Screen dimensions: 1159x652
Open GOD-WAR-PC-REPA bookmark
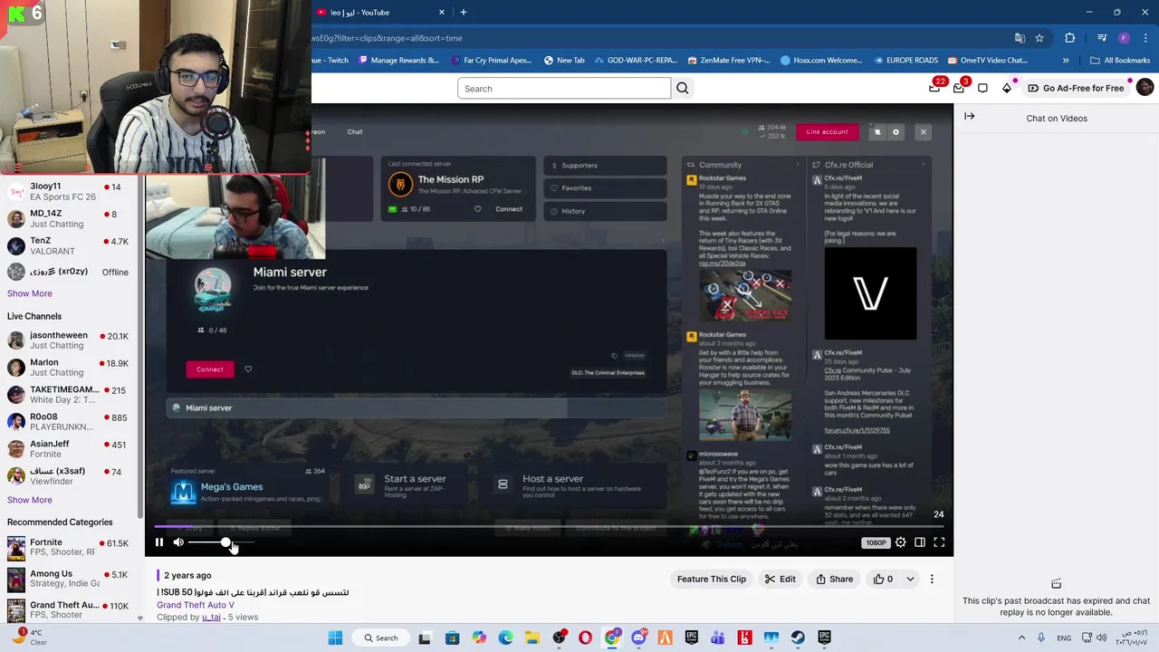pos(637,61)
